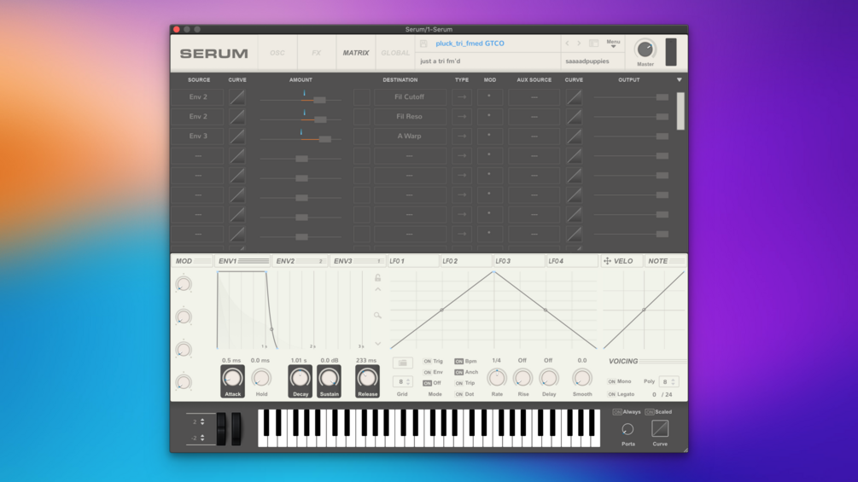This screenshot has width=858, height=482.
Task: Open the matrix options triangle menu
Action: coord(679,80)
